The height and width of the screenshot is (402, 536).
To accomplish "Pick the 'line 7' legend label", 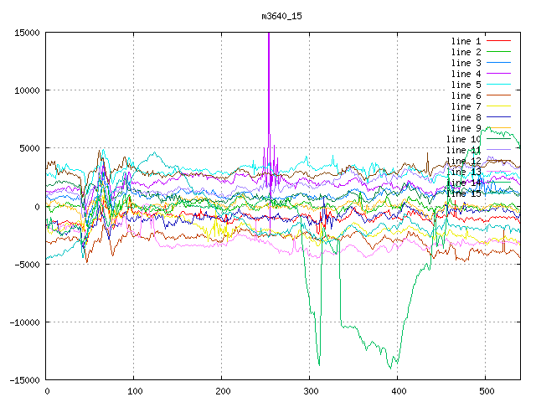I will (466, 106).
